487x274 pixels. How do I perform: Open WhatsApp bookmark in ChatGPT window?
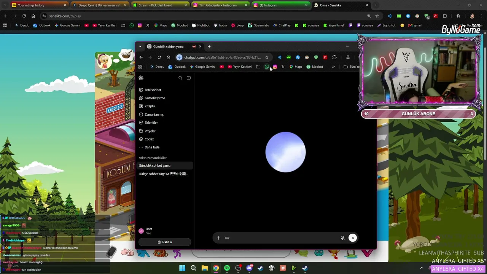pyautogui.click(x=267, y=67)
